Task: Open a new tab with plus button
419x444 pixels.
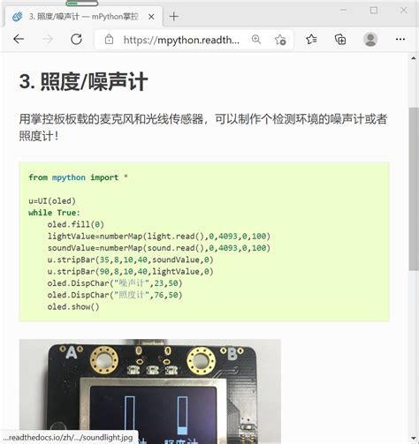Action: 174,17
